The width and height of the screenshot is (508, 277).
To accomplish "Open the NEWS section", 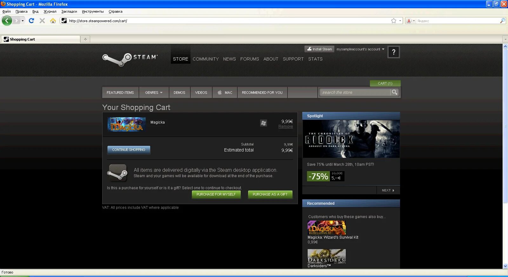I will click(229, 59).
